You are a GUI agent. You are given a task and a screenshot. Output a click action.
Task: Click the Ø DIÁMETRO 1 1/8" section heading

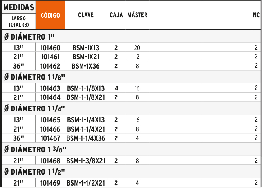coord(35,77)
